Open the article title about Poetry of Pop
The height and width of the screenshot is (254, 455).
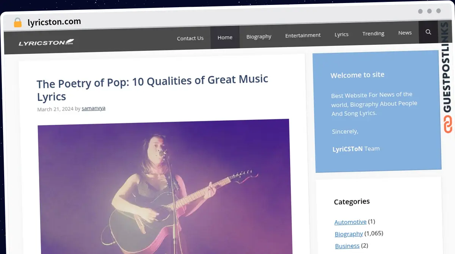coord(152,88)
